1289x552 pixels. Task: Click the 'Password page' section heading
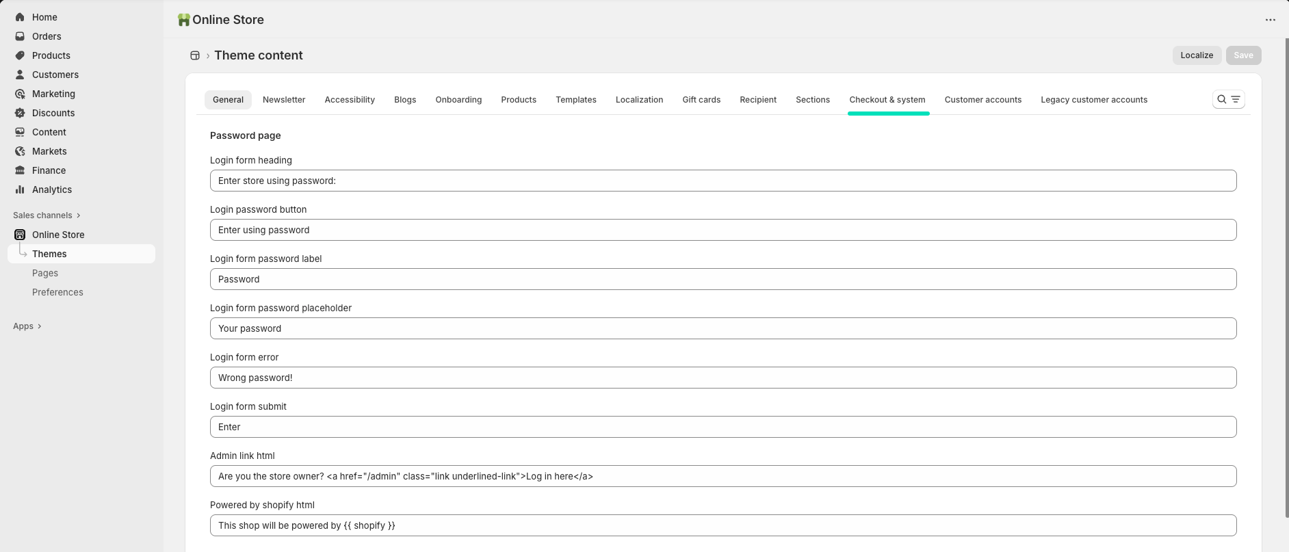pos(246,135)
